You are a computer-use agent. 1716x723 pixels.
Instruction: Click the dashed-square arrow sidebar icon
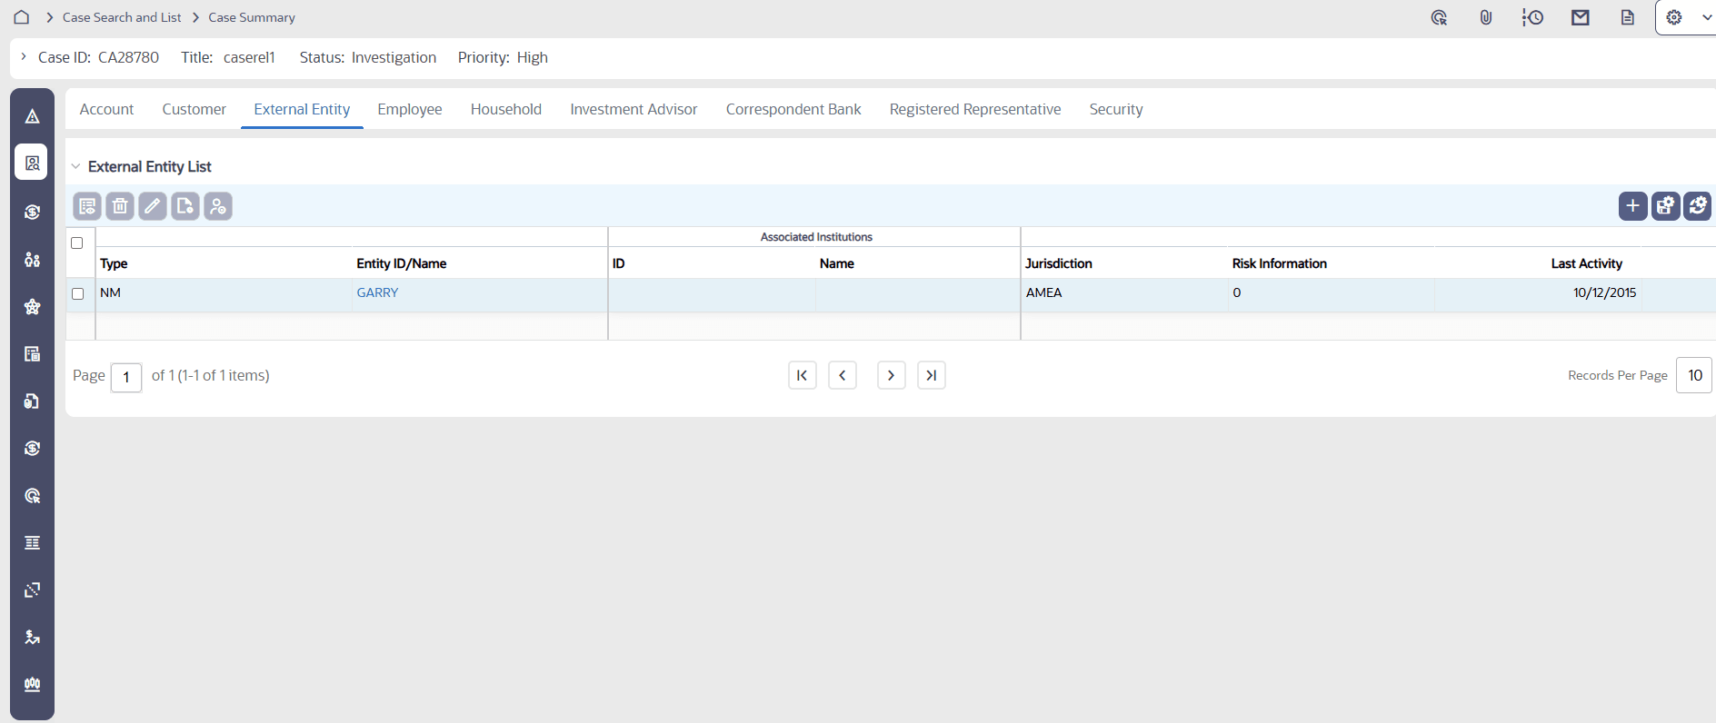tap(32, 589)
